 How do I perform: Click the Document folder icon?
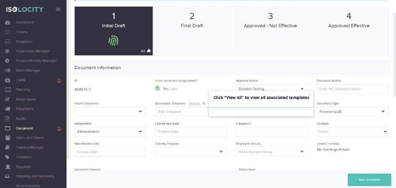(x=7, y=128)
